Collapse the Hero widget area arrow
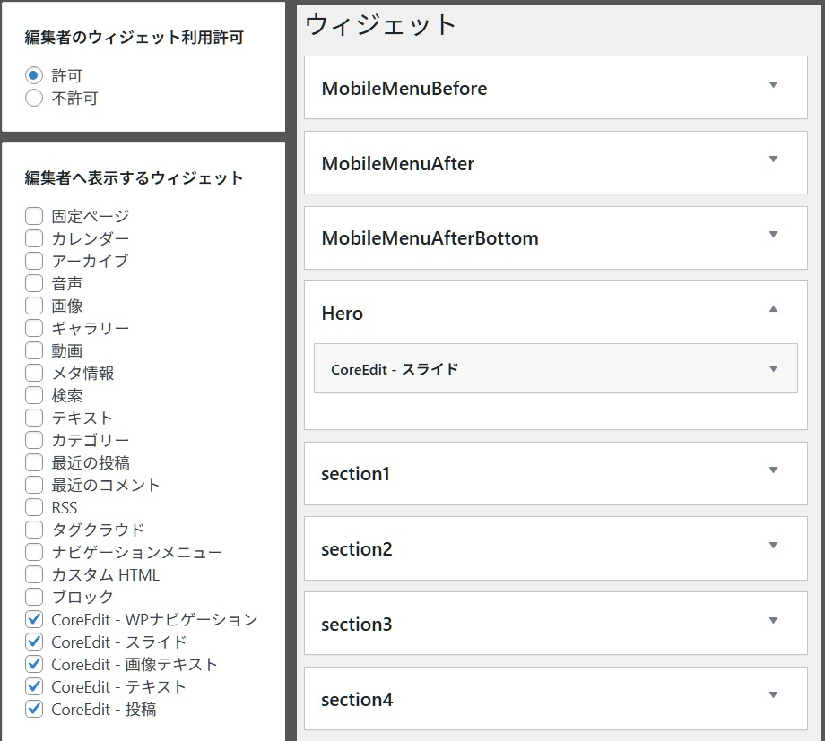Viewport: 825px width, 741px height. coord(773,310)
